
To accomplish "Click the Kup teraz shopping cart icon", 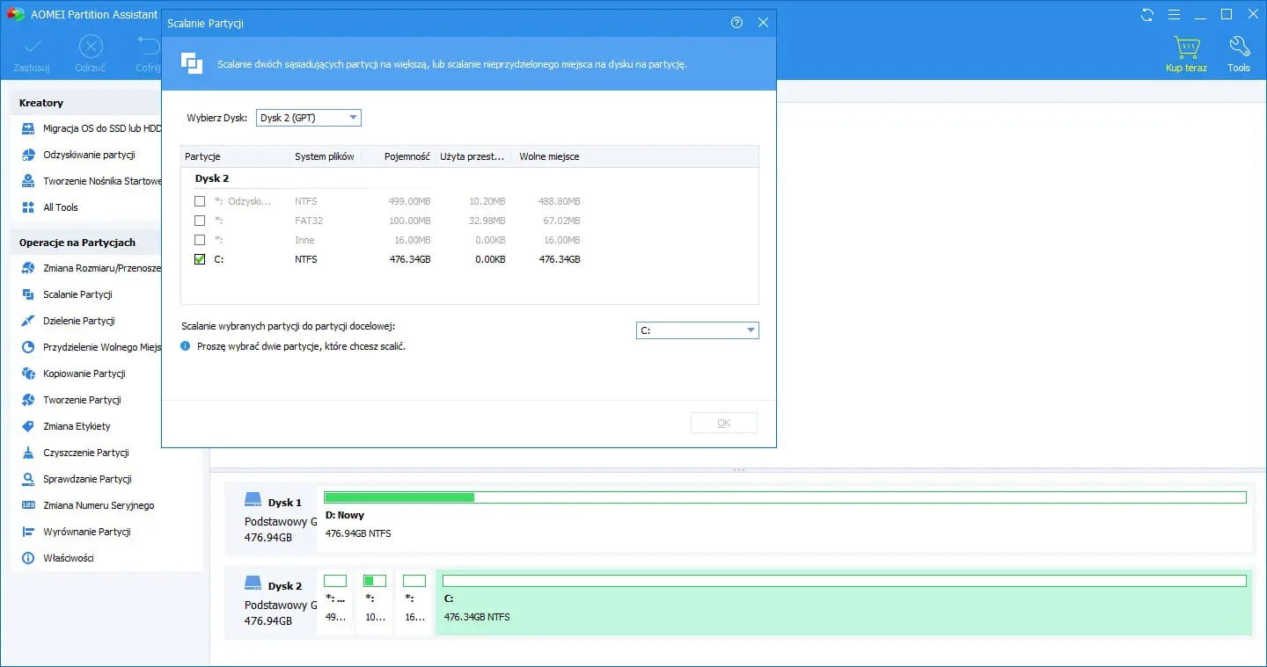I will pos(1186,47).
